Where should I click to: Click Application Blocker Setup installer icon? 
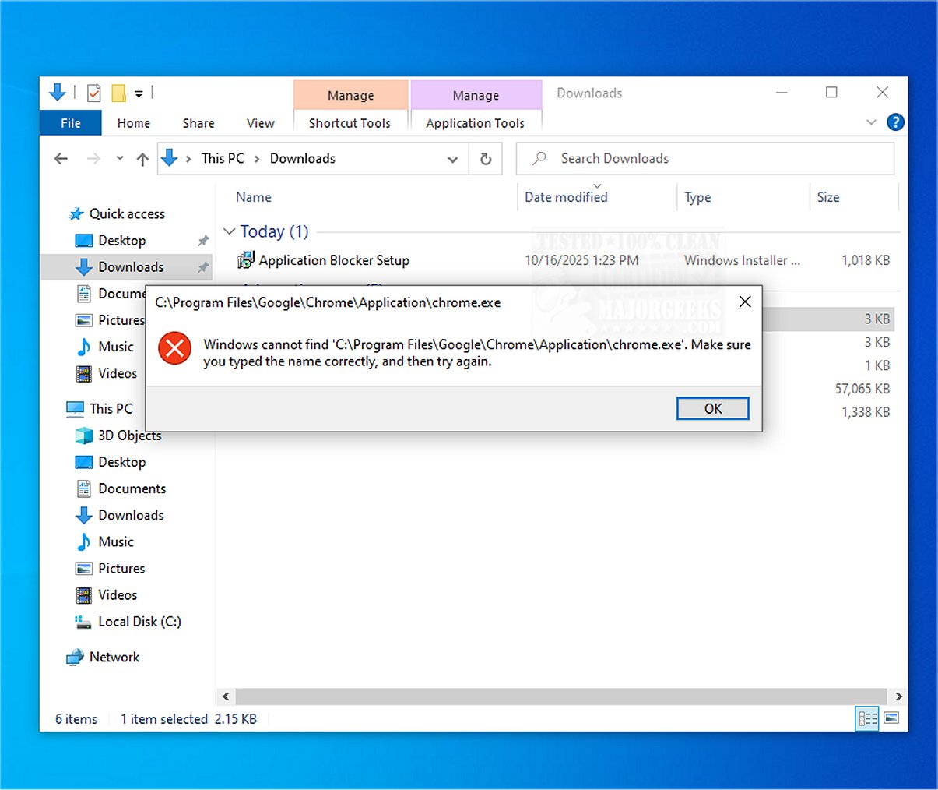(245, 260)
